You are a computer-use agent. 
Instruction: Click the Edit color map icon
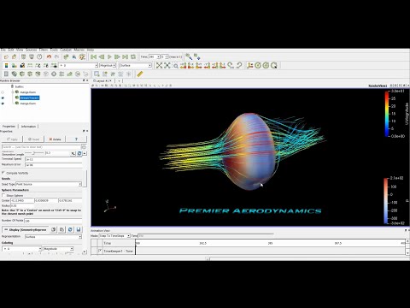click(x=14, y=66)
